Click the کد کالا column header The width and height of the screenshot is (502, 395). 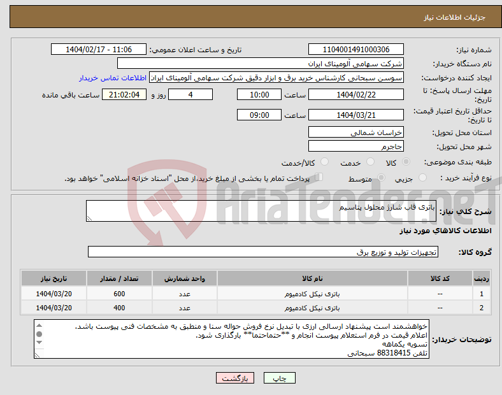(x=440, y=278)
